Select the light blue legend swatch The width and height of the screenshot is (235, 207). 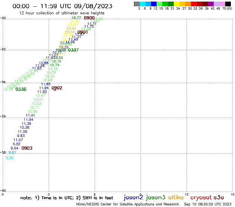(x=148, y=4)
